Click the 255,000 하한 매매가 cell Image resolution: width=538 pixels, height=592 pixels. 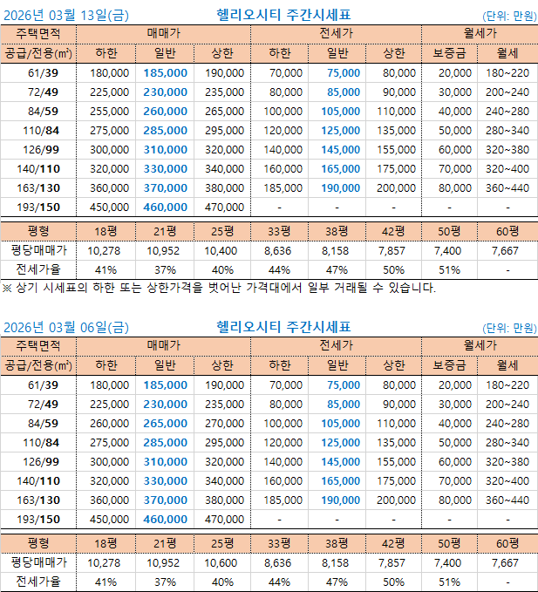(x=110, y=112)
